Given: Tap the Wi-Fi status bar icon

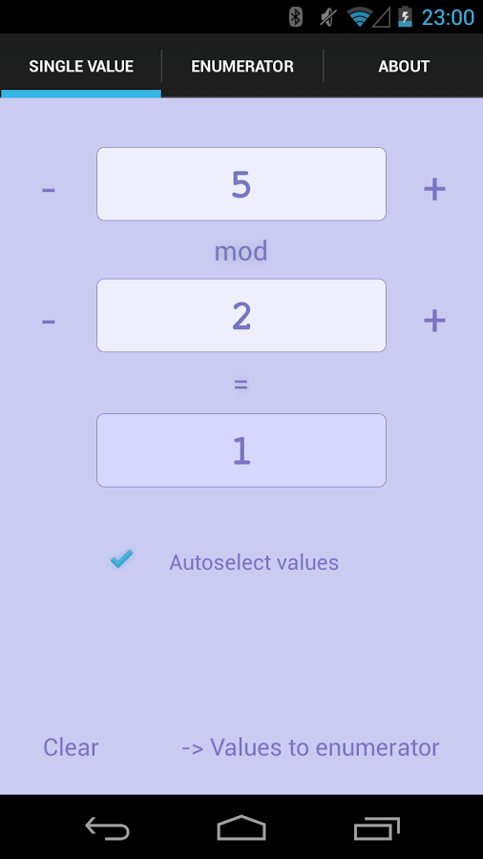Looking at the screenshot, I should point(359,17).
